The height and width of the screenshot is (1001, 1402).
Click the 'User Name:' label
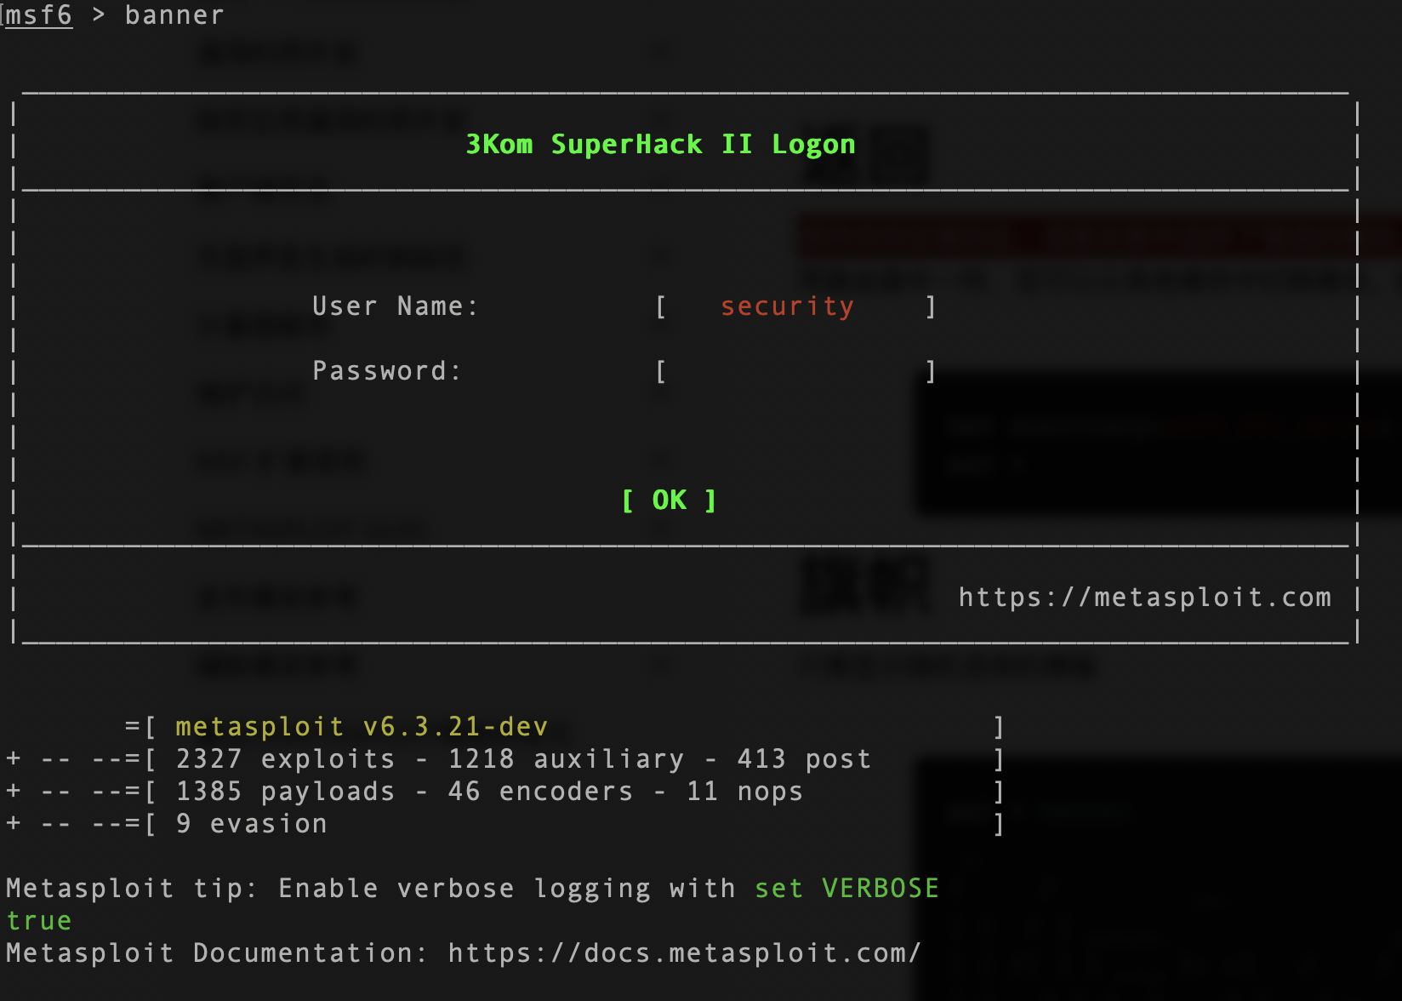[396, 306]
